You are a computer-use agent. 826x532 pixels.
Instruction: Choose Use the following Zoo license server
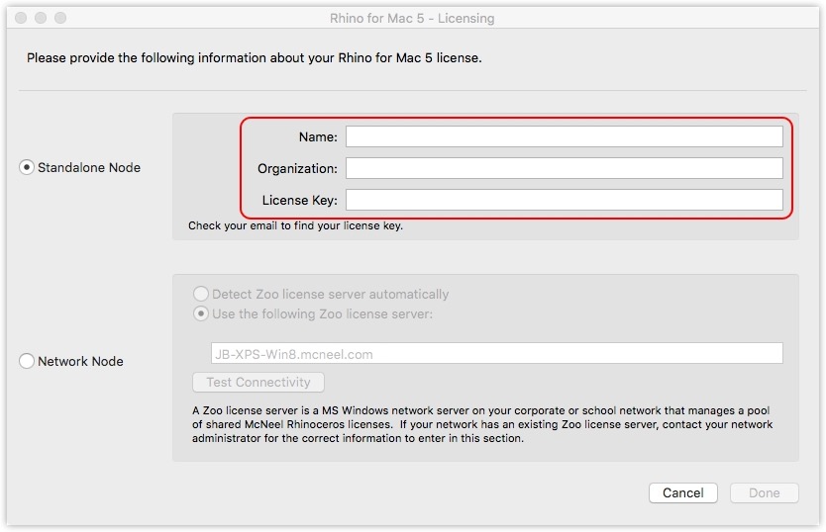coord(201,313)
